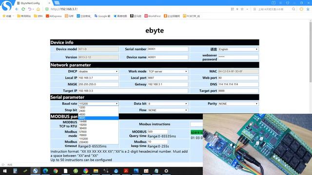
Task: Open the Data bit dropdown
Action: pos(168,104)
